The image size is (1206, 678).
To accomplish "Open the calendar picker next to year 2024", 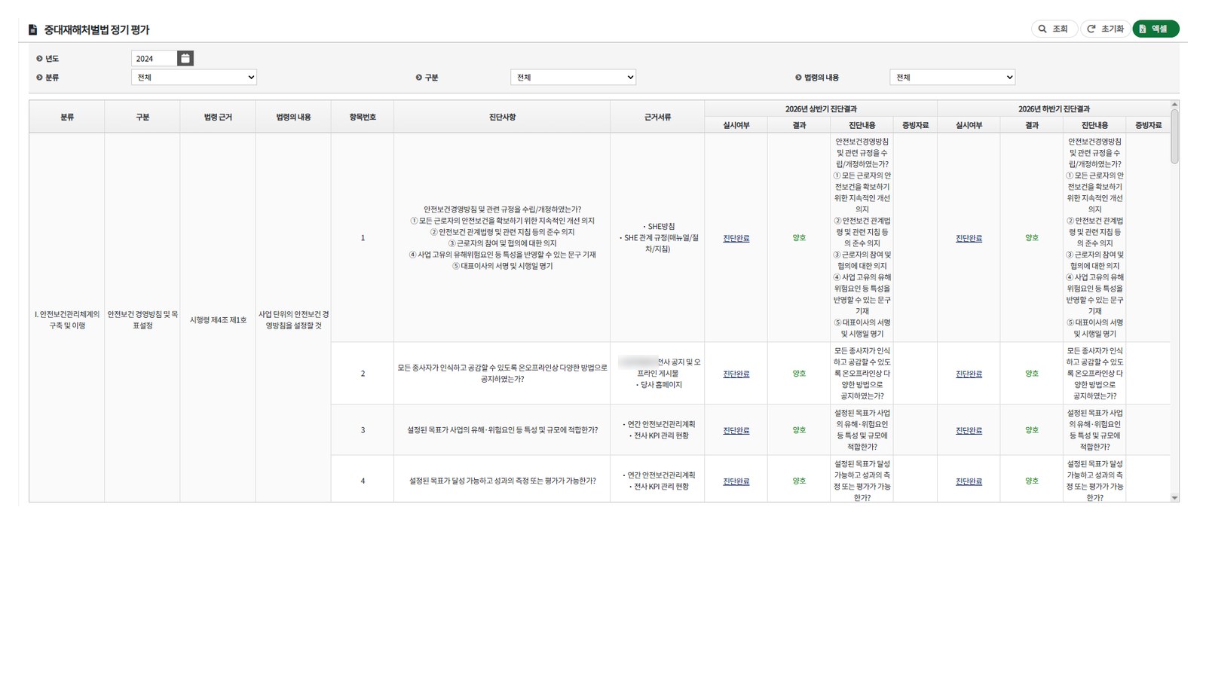I will coord(185,58).
